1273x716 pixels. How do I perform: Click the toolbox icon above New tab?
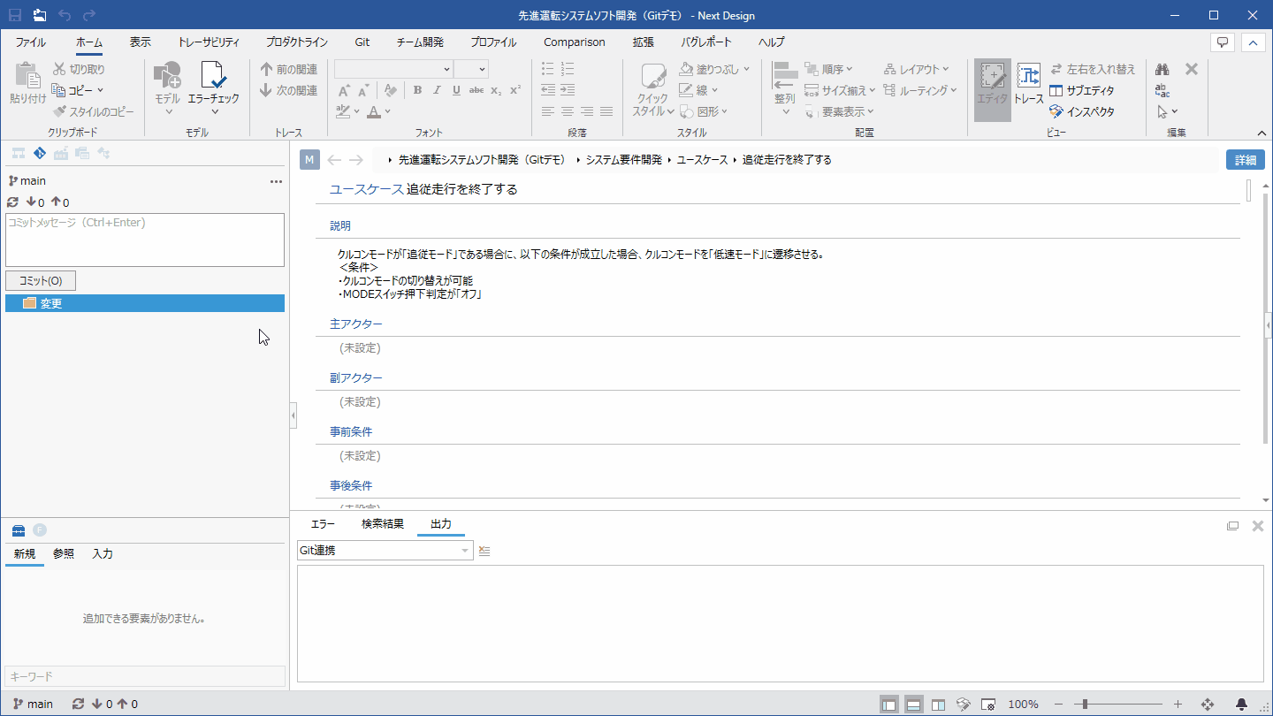click(19, 530)
